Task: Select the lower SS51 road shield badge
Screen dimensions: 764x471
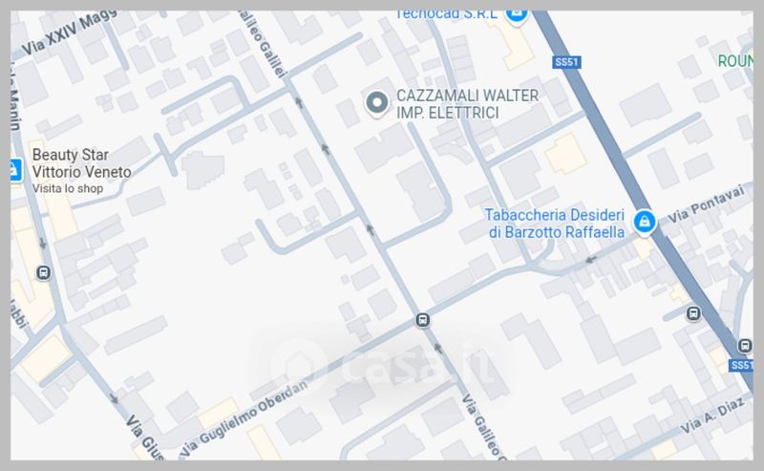Action: click(x=741, y=365)
